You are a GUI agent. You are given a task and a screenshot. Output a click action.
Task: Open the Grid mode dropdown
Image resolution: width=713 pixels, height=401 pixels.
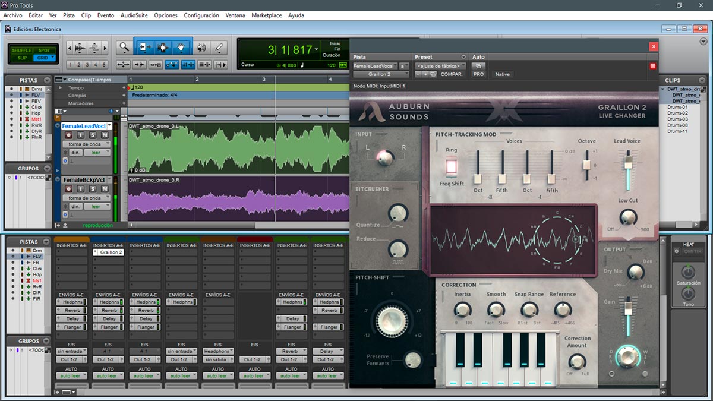click(x=45, y=58)
